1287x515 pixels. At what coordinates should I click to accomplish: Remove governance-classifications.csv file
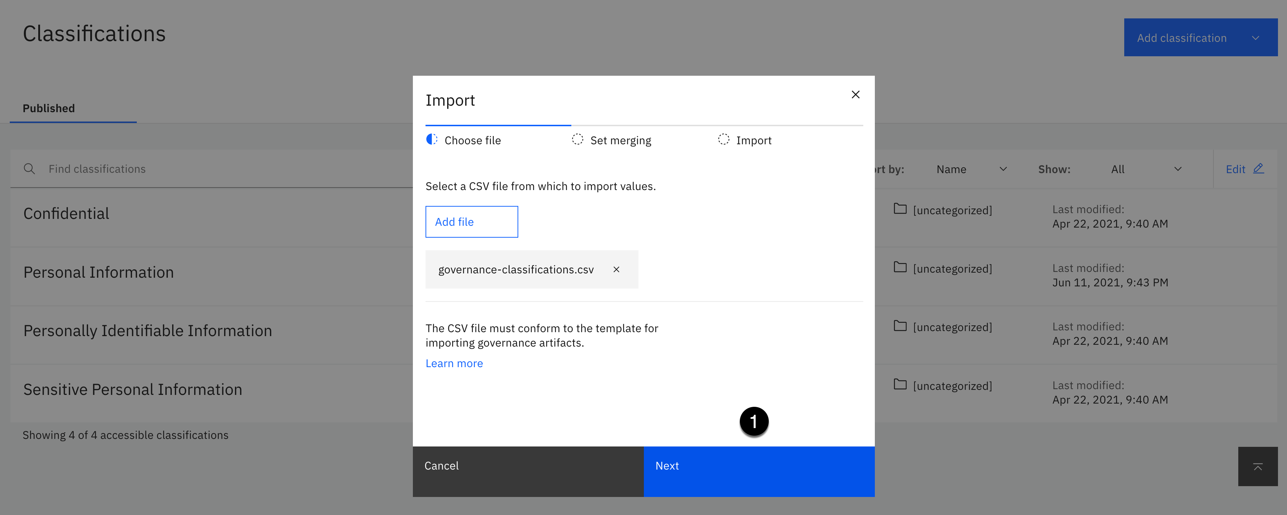616,269
